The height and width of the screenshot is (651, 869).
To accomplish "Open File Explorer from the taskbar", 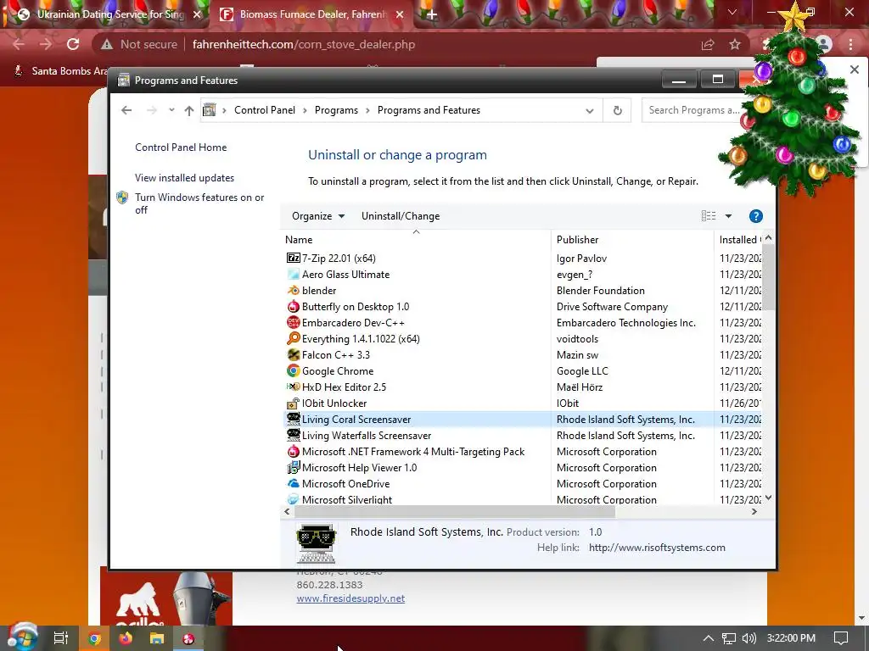I will coord(157,638).
